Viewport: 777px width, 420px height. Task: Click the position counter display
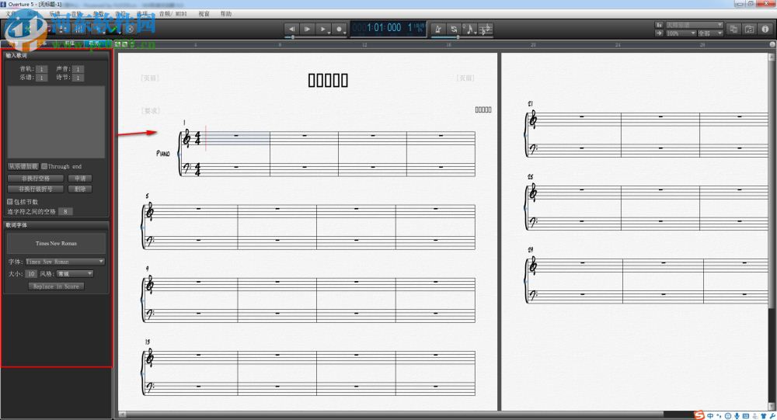388,28
